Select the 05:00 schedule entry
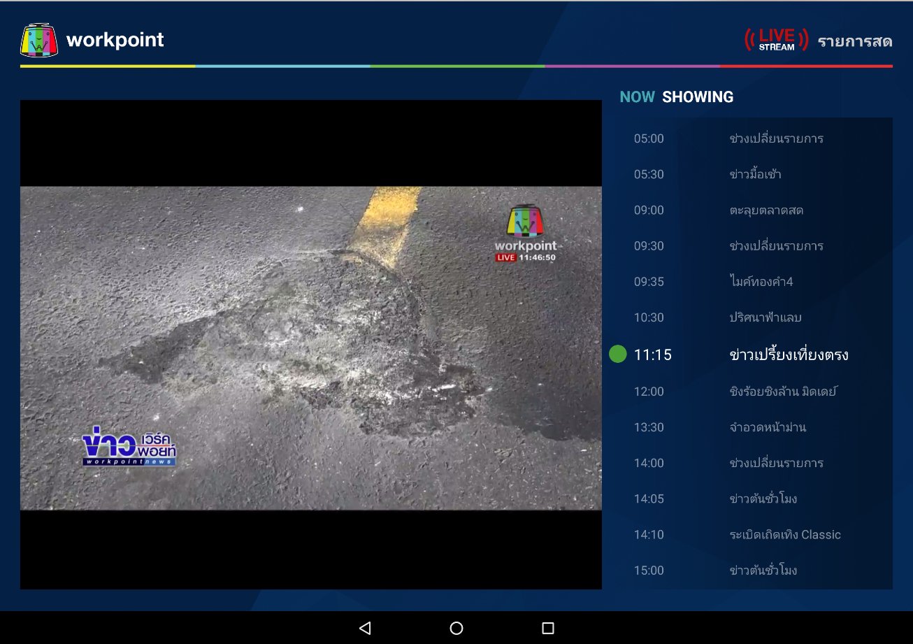913x644 pixels. [752, 138]
